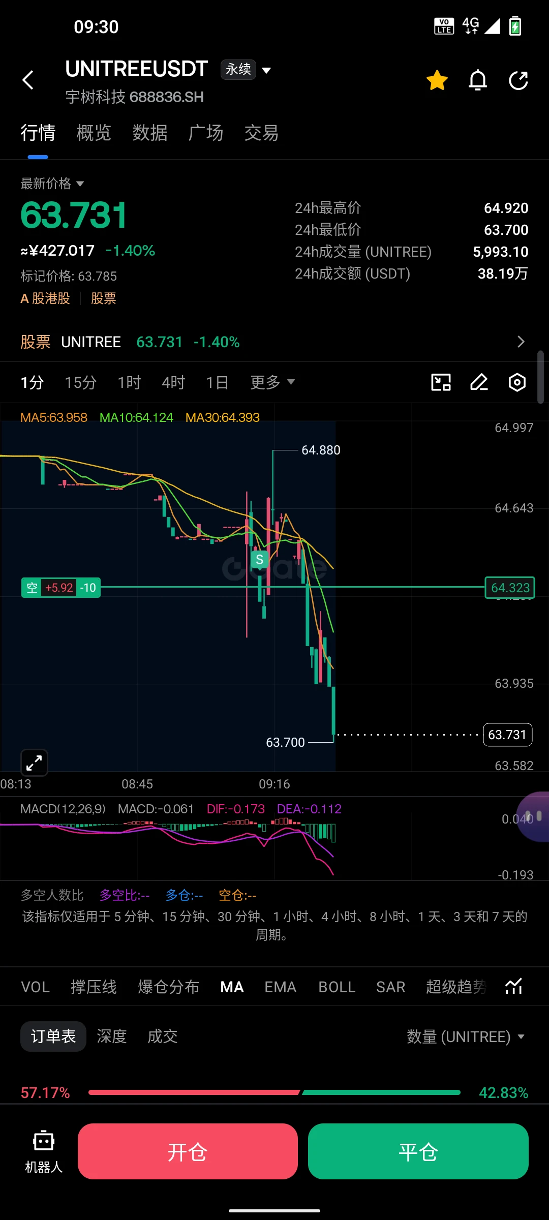This screenshot has height=1220, width=549.
Task: Select the 订单表 order book tab
Action: coord(53,1036)
